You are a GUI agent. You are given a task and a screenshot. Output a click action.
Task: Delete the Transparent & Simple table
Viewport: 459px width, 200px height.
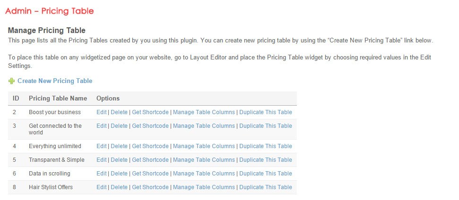119,160
